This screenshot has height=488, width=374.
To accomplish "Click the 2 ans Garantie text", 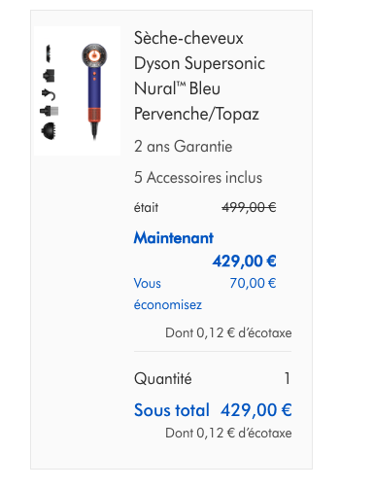I will 184,147.
